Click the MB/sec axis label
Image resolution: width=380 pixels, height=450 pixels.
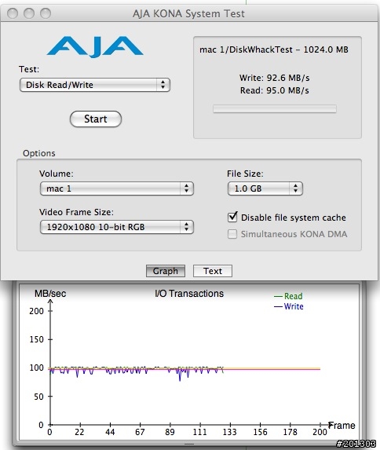(50, 293)
